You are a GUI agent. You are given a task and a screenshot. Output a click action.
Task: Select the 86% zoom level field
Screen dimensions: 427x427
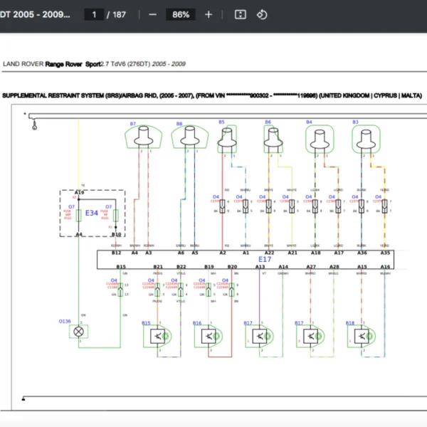[181, 14]
